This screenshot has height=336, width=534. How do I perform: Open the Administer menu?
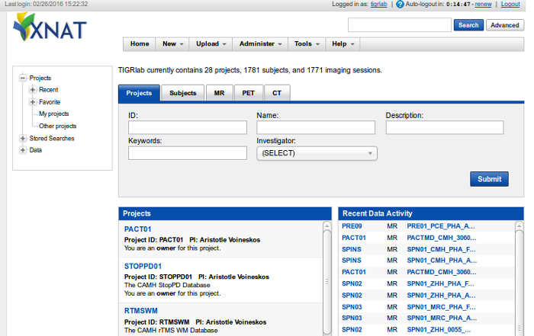click(260, 44)
